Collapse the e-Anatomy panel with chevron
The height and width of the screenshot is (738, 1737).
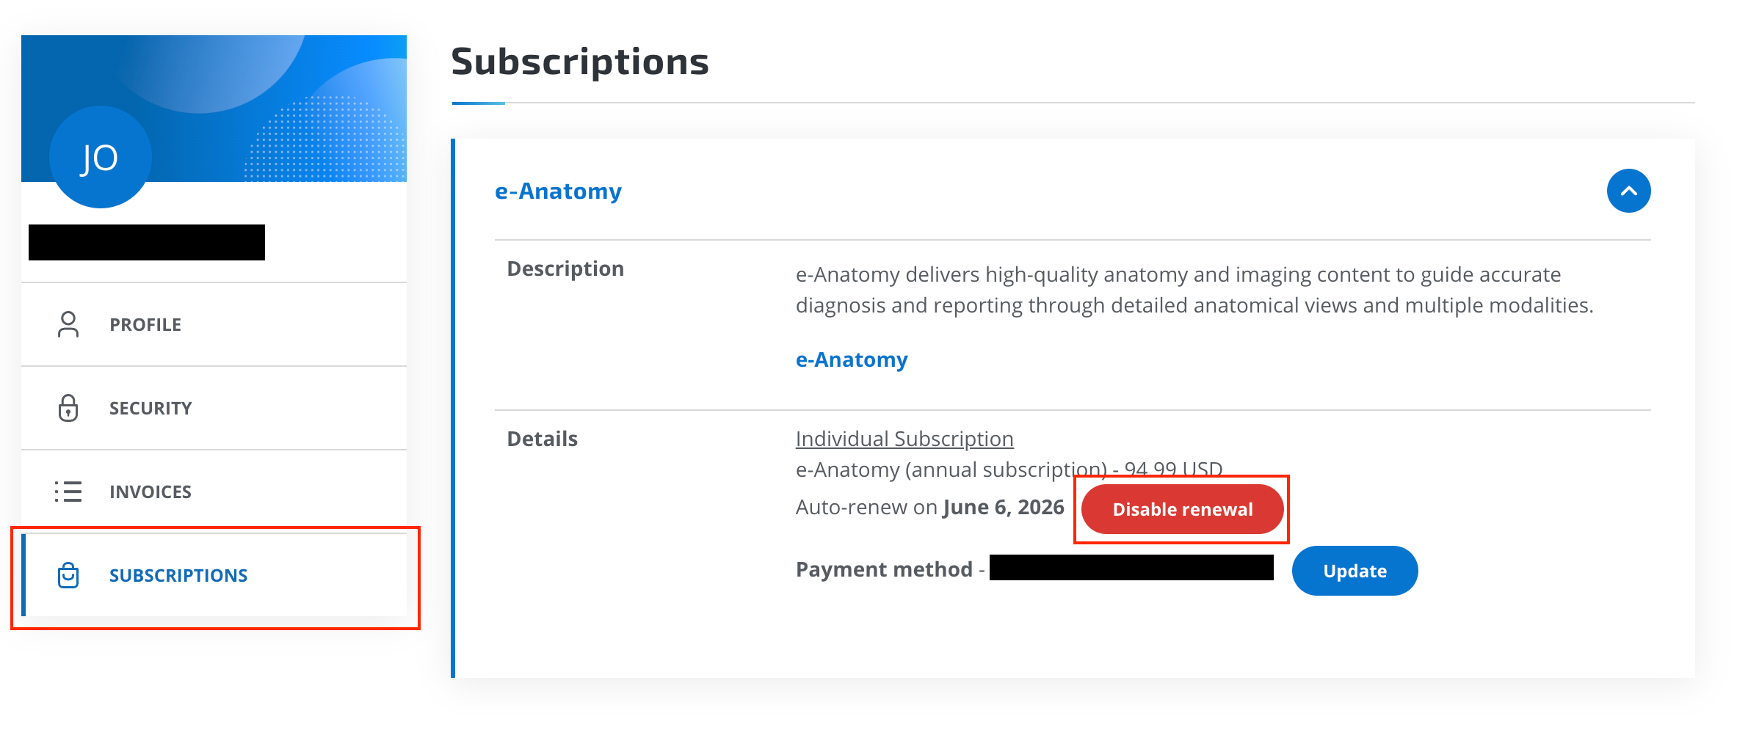tap(1628, 191)
